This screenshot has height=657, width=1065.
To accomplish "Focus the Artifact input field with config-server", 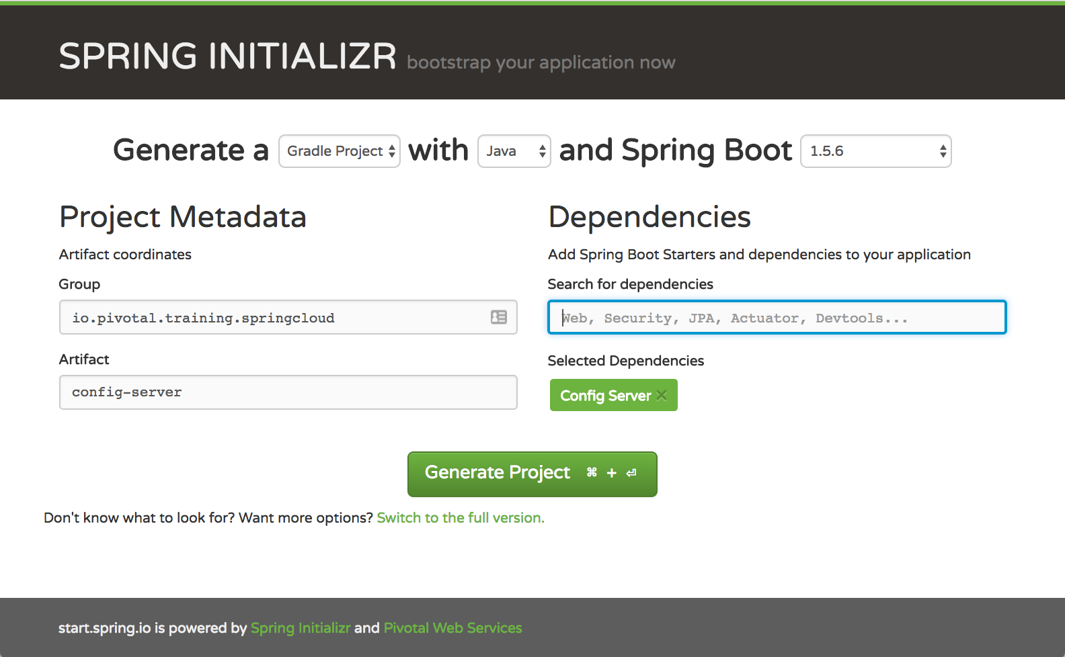I will click(x=288, y=392).
